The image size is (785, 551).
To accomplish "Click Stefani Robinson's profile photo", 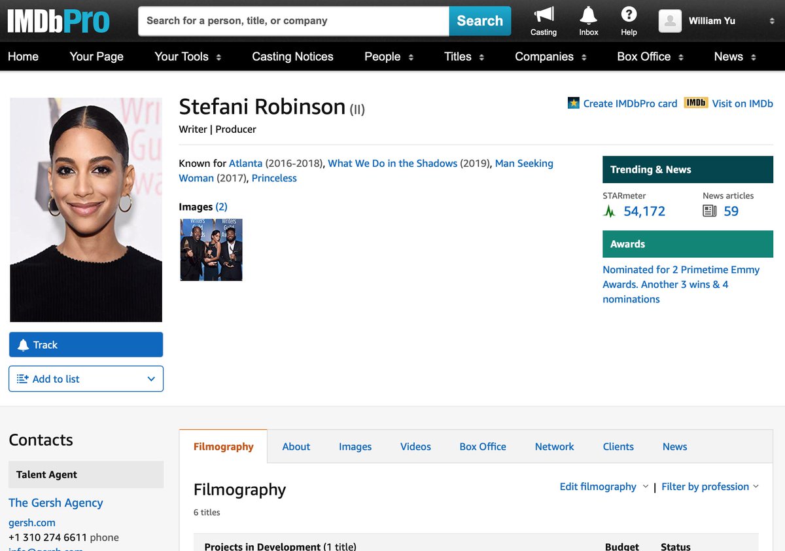I will click(86, 210).
